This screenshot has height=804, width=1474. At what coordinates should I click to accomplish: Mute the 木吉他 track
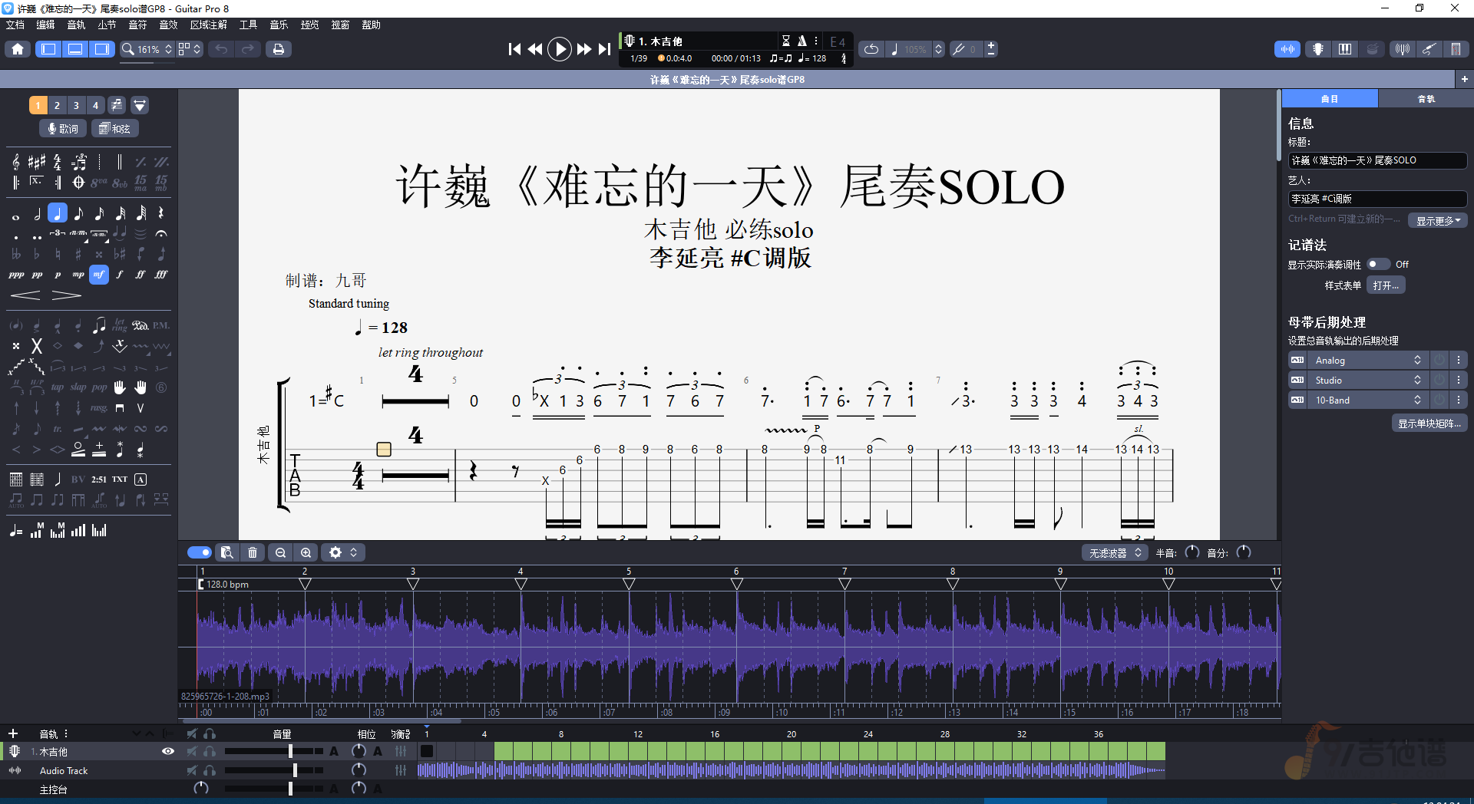point(192,752)
